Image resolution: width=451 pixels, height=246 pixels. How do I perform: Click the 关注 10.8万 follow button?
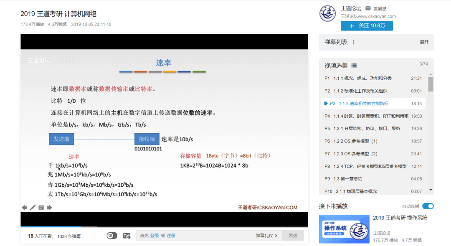(x=367, y=25)
